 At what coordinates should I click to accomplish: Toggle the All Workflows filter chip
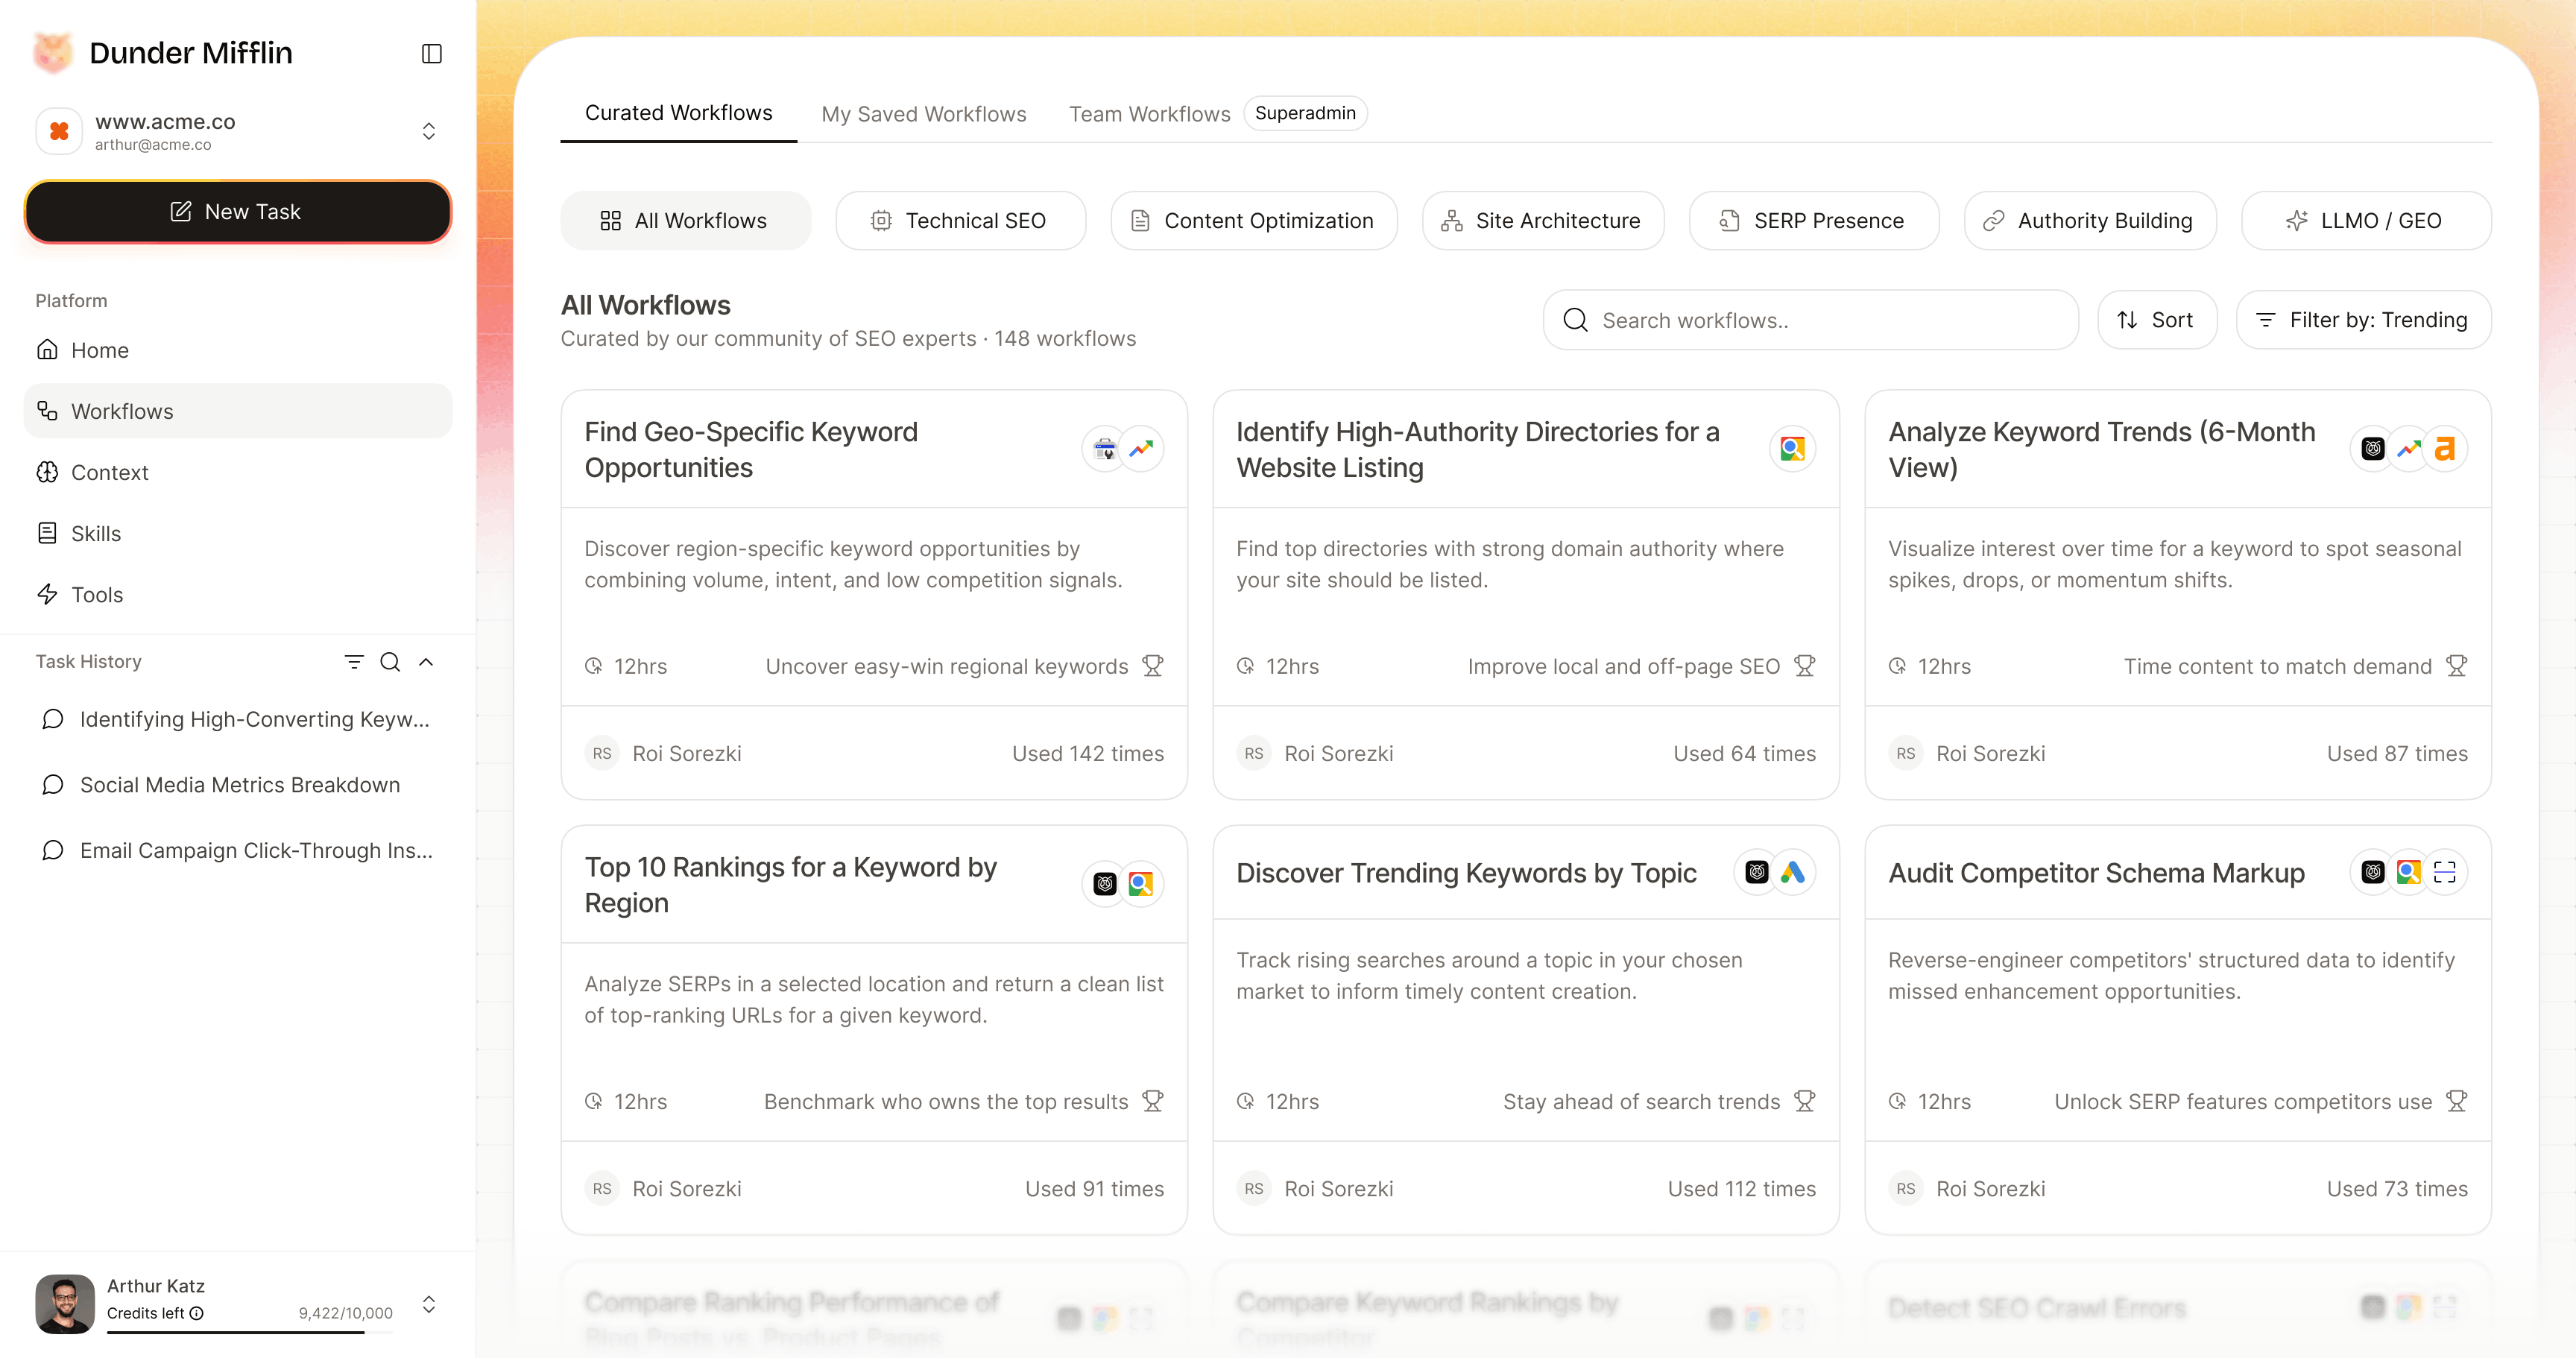tap(686, 220)
